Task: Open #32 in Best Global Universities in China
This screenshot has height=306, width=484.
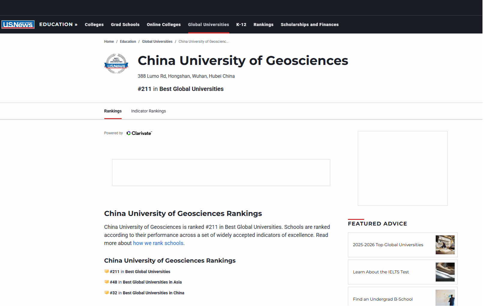Action: (x=147, y=293)
